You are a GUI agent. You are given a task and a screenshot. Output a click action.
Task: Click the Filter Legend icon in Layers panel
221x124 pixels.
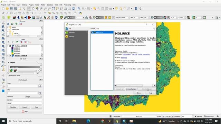[x=17, y=42]
